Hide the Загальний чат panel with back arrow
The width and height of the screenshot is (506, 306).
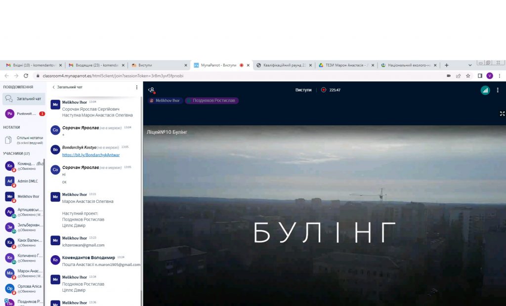(54, 87)
